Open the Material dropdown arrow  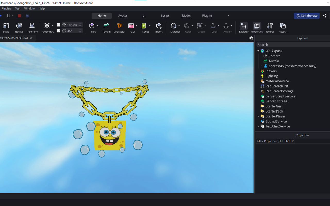(179, 26)
